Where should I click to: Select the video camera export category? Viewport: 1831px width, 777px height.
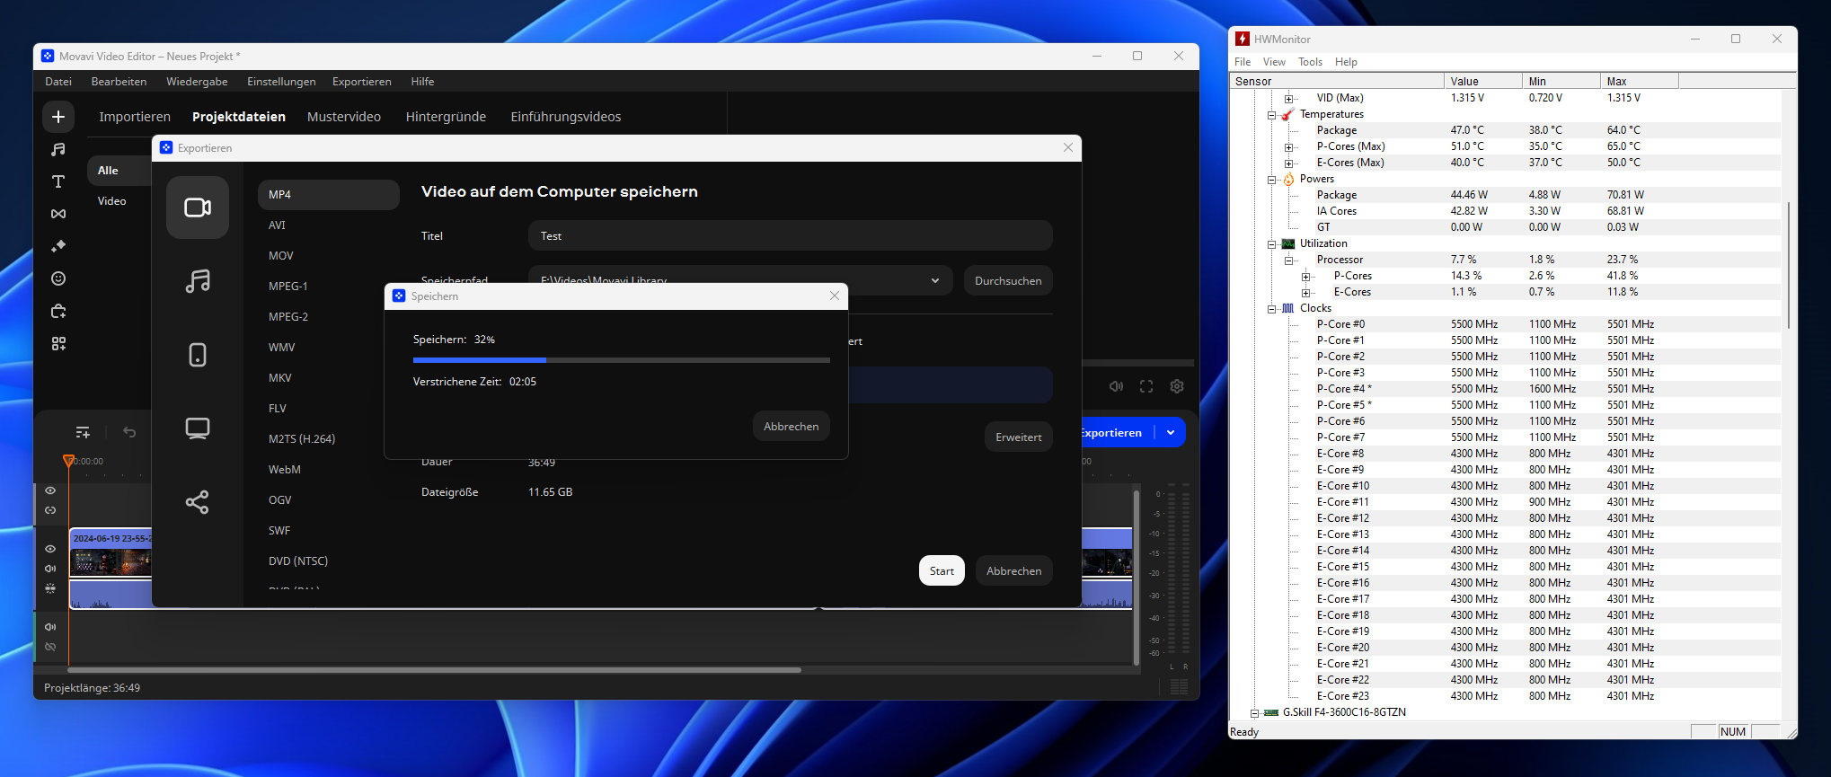pos(198,207)
